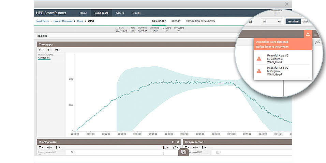Click the Hits per second panel title
Screen dimensions: 326x163
[x=194, y=142]
